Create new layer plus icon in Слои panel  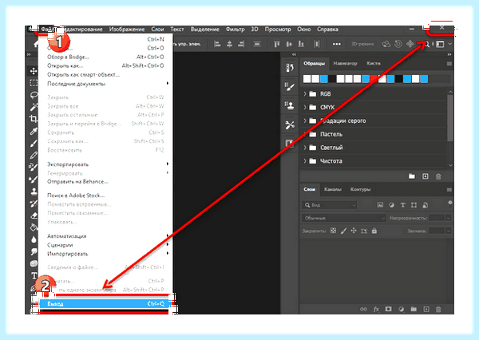426,309
